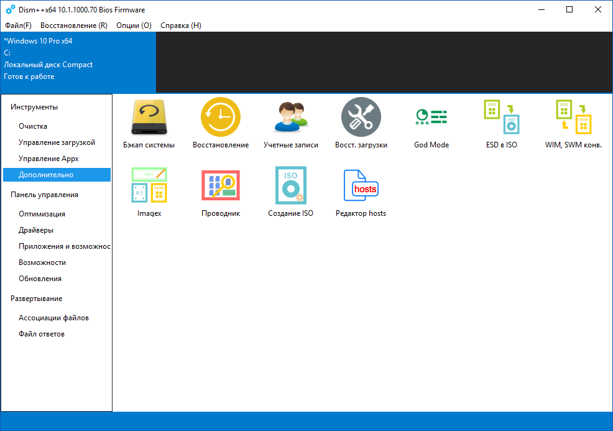Screen dimensions: 613x431
Task: Open Восст. загрузки boot repair tool
Action: pyautogui.click(x=361, y=124)
